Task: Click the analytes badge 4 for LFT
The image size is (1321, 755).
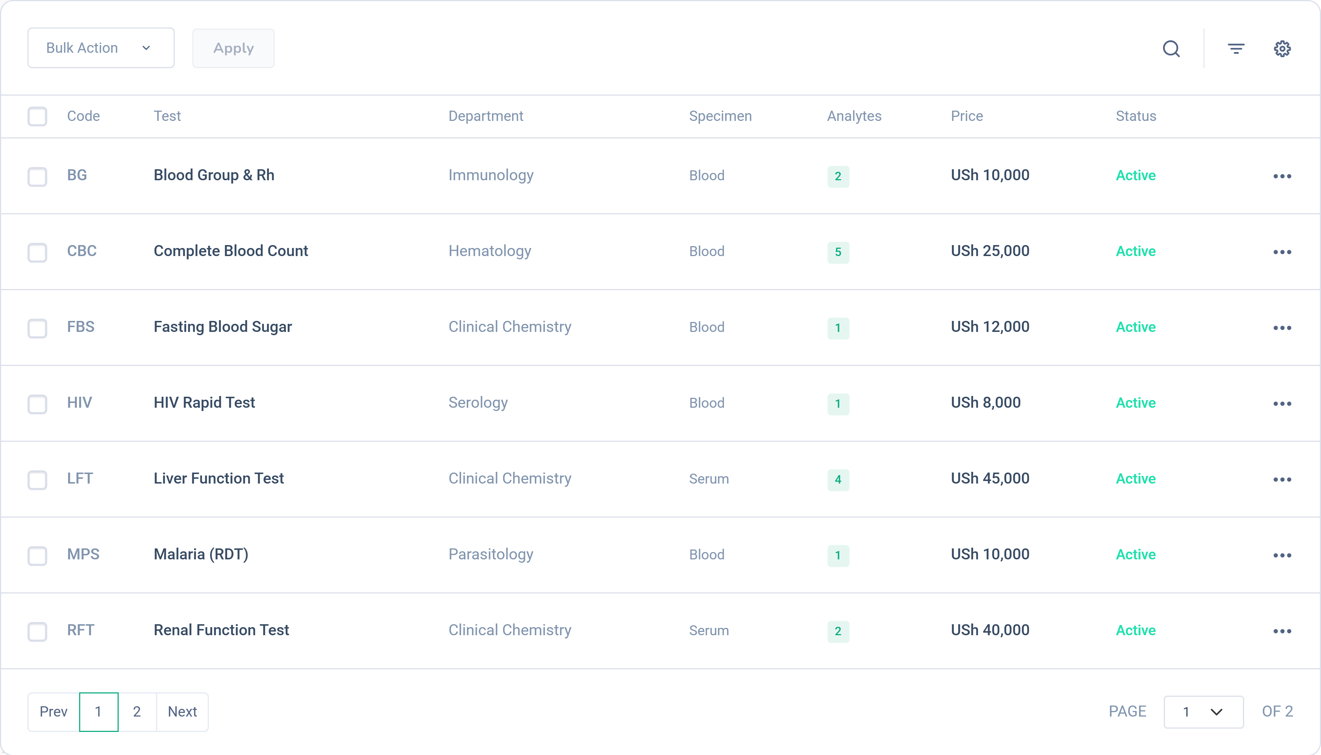Action: 838,480
